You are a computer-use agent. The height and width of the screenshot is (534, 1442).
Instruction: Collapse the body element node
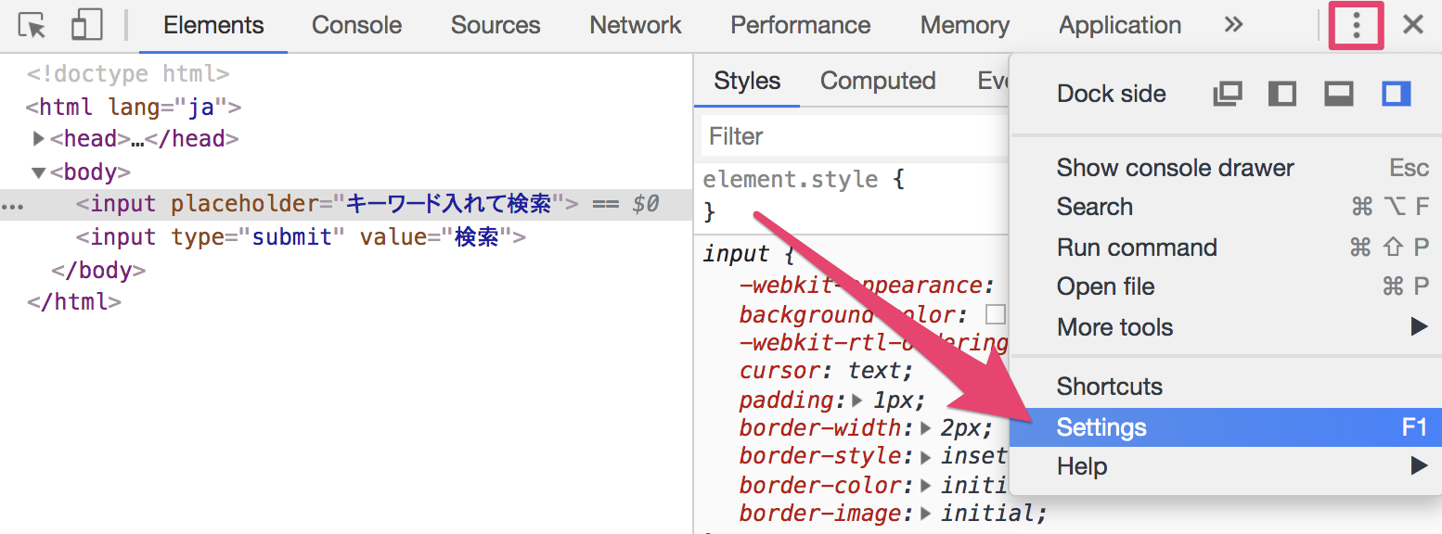[x=38, y=172]
